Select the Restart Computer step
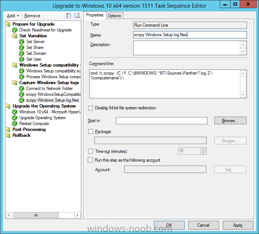 [x=34, y=124]
